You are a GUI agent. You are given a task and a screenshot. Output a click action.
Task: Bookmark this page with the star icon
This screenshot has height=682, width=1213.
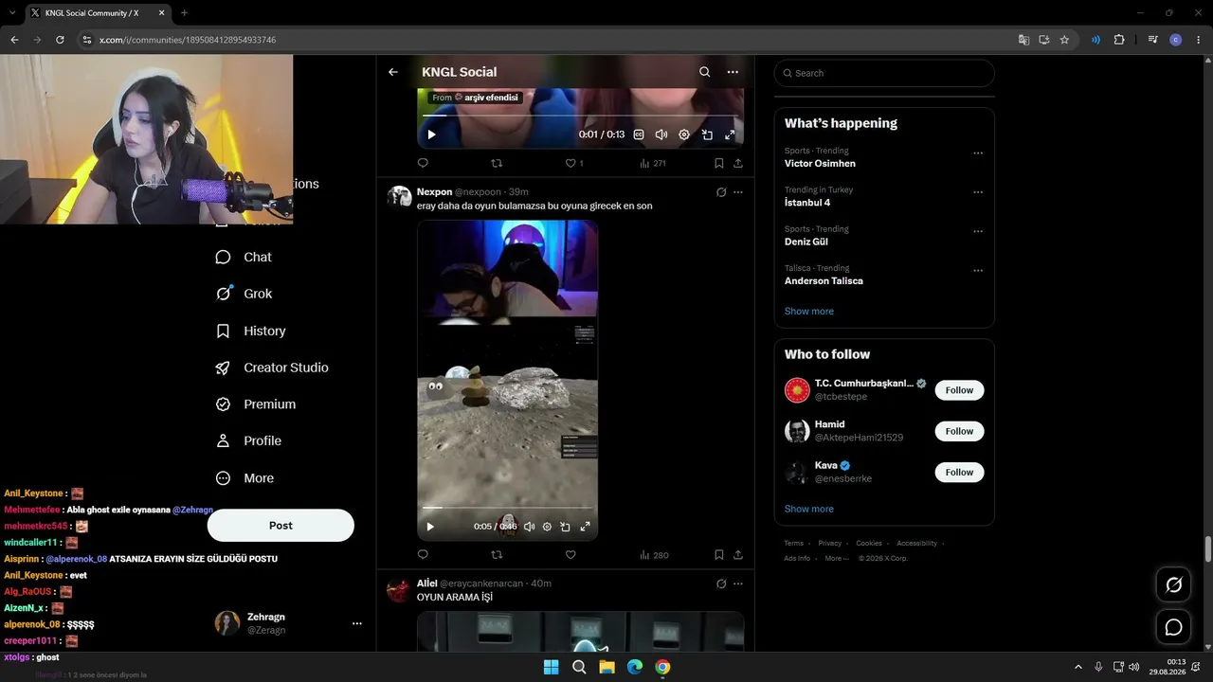pos(1064,40)
